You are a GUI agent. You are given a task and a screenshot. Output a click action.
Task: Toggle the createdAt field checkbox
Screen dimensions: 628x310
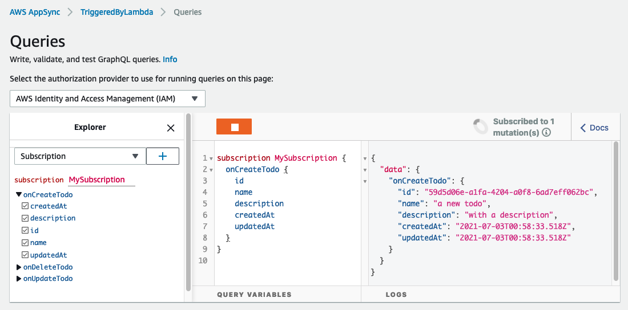click(x=25, y=206)
